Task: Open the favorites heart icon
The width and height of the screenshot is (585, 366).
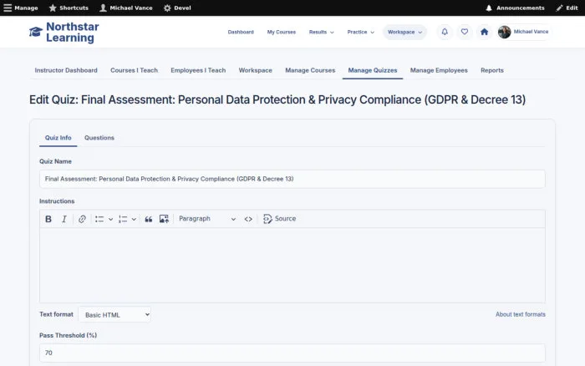Action: point(464,32)
